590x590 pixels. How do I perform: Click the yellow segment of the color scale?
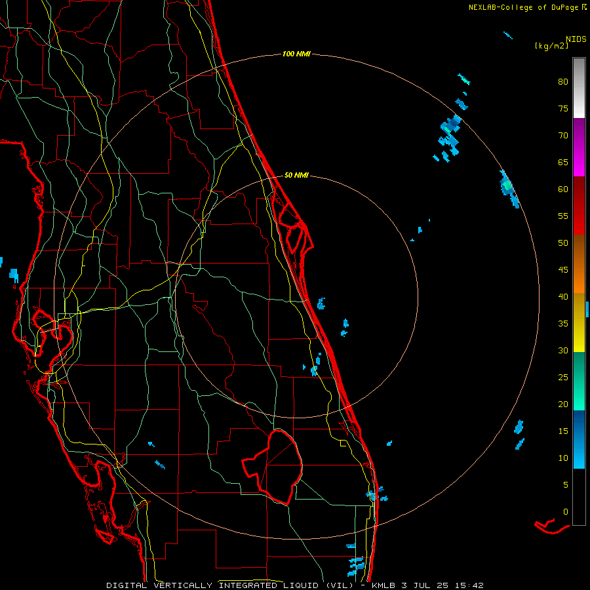579,323
